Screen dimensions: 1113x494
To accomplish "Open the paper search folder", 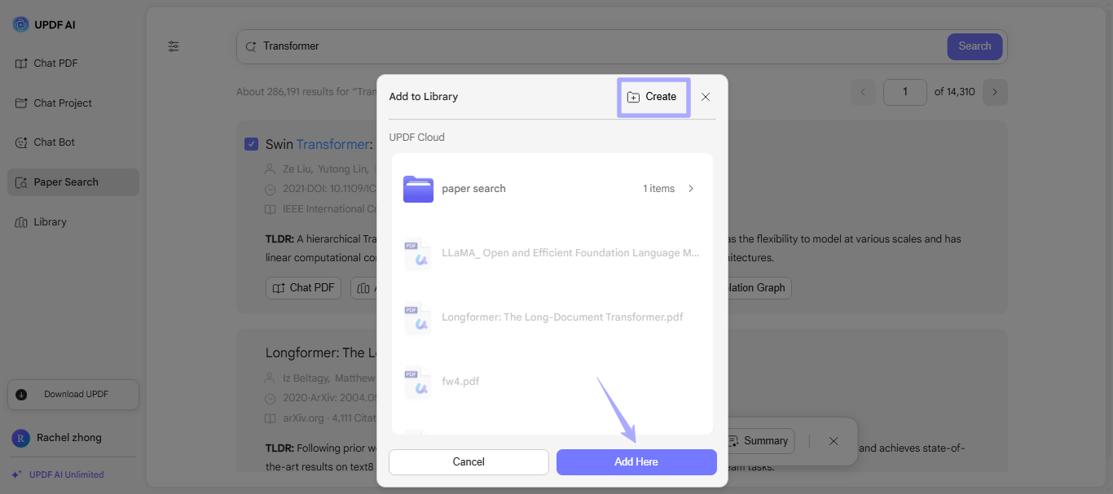I will (552, 189).
